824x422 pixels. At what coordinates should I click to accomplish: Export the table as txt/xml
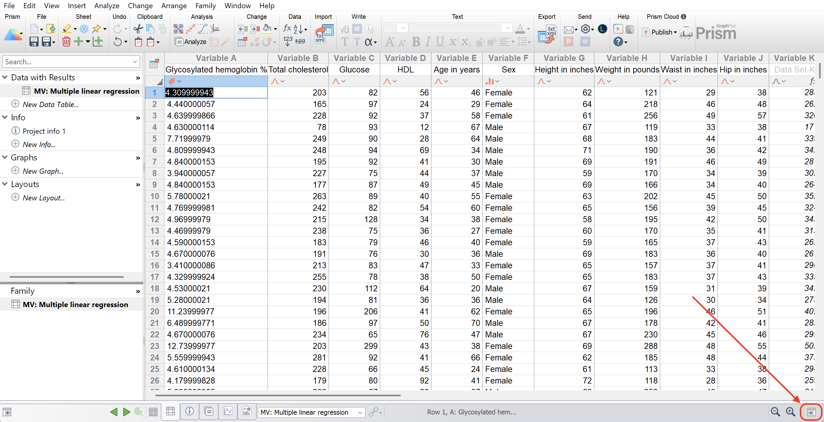coord(547,34)
